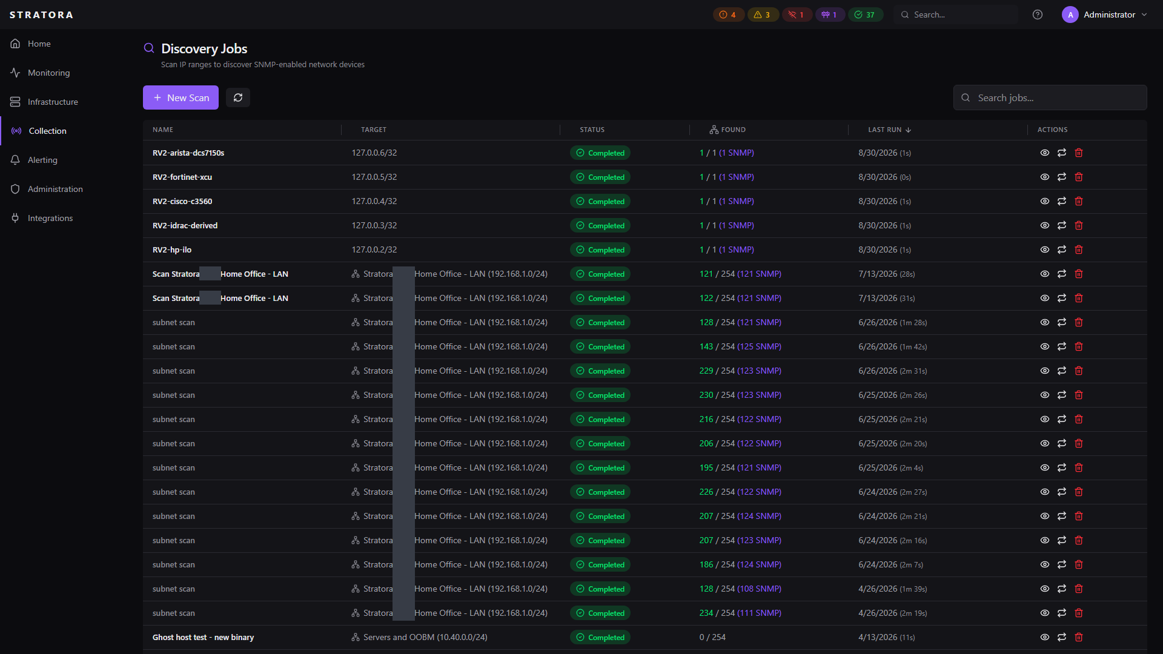Click the yellow warning badge showing 3
This screenshot has width=1163, height=654.
coord(763,15)
